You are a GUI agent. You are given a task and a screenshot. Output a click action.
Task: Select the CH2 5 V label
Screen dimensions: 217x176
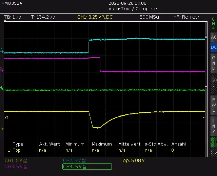(x=74, y=160)
